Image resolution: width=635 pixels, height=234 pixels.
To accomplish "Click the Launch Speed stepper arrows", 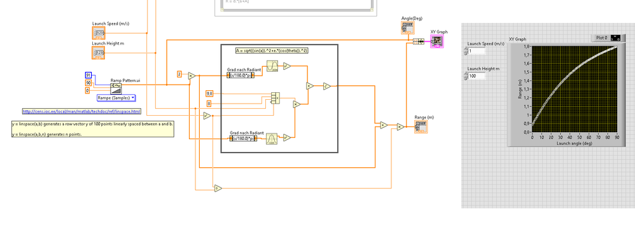I will point(465,51).
